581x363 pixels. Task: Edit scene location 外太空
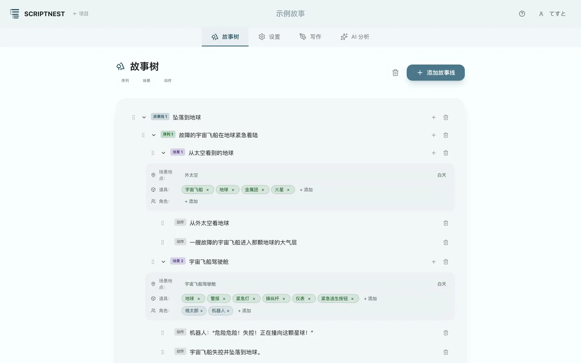191,175
